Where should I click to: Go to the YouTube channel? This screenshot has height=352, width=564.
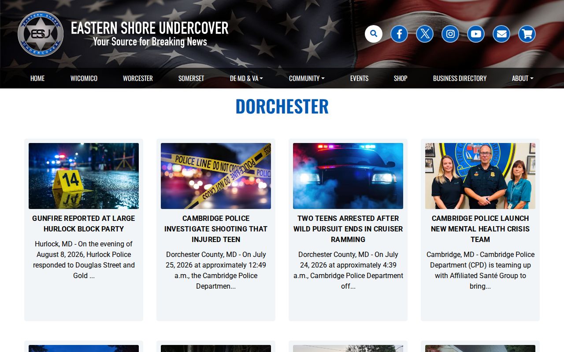point(476,34)
